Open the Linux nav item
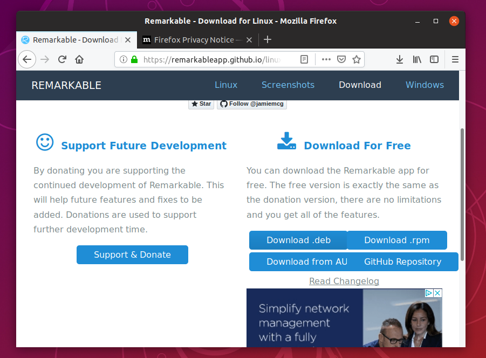Image resolution: width=486 pixels, height=358 pixels. coord(226,85)
